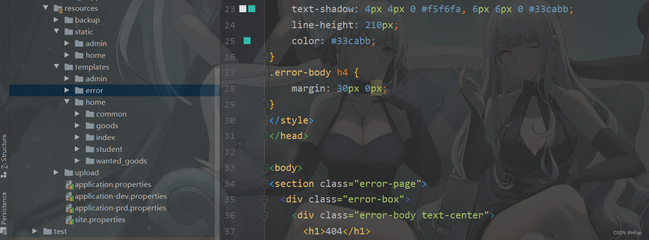The width and height of the screenshot is (649, 240).
Task: Click the index folder icon
Action: coord(89,138)
